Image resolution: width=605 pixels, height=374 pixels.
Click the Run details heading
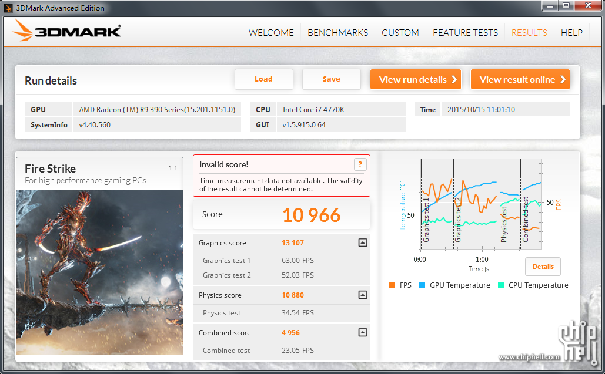[51, 81]
